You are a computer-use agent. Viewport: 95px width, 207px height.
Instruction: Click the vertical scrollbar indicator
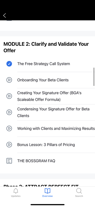(x=94, y=77)
